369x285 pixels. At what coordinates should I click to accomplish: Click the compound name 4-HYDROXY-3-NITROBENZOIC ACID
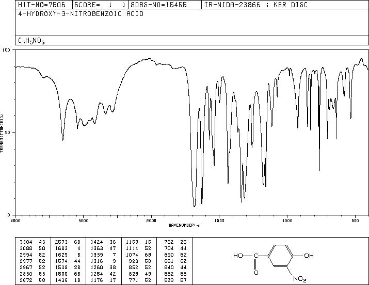[x=81, y=13]
